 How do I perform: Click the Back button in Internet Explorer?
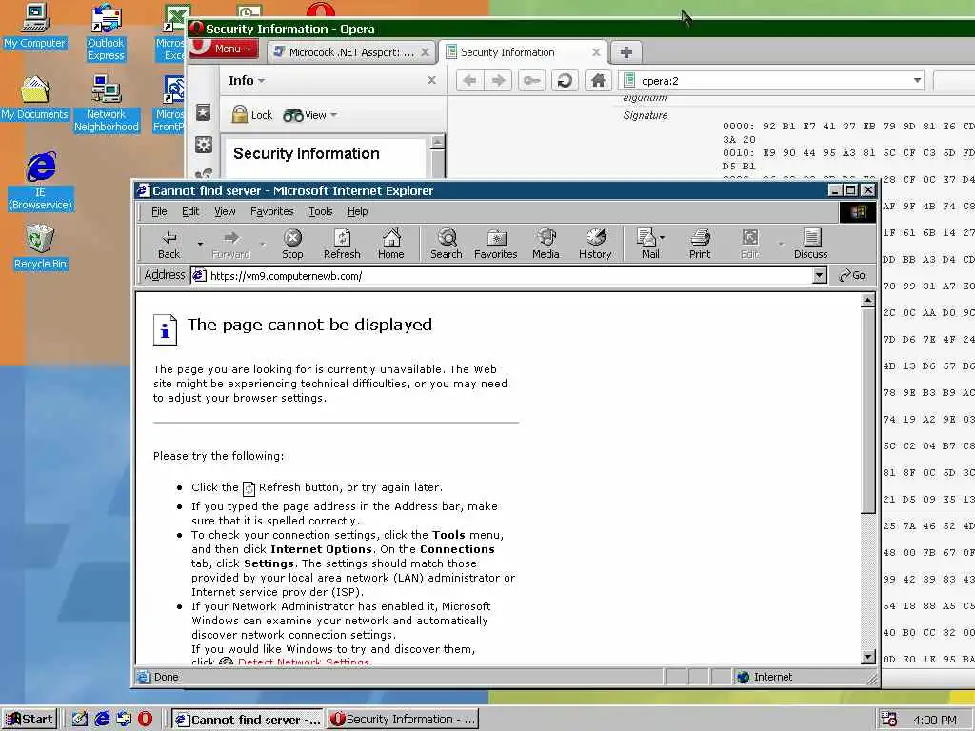click(x=169, y=244)
